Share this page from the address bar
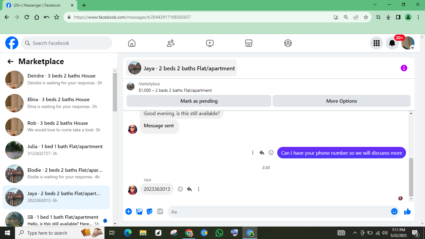 pyautogui.click(x=356, y=17)
